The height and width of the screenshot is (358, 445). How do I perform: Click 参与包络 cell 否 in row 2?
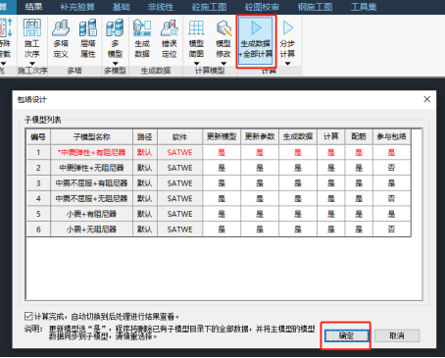391,168
